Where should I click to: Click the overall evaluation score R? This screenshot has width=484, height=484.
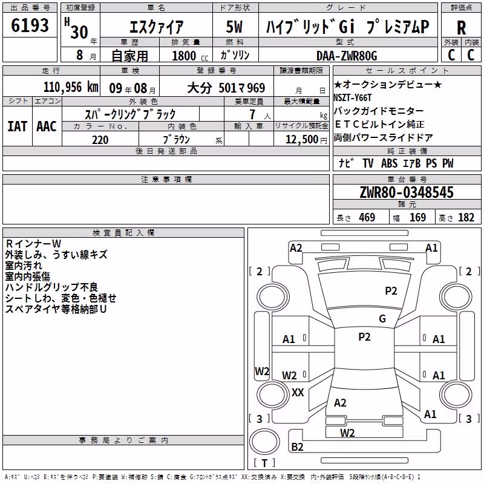(461, 28)
